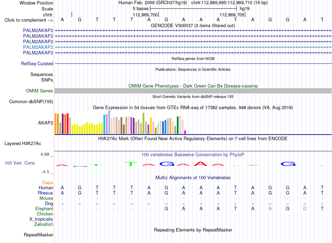Select the Sequences publications label
Image resolution: width=332 pixels, height=243 pixels.
click(x=42, y=74)
